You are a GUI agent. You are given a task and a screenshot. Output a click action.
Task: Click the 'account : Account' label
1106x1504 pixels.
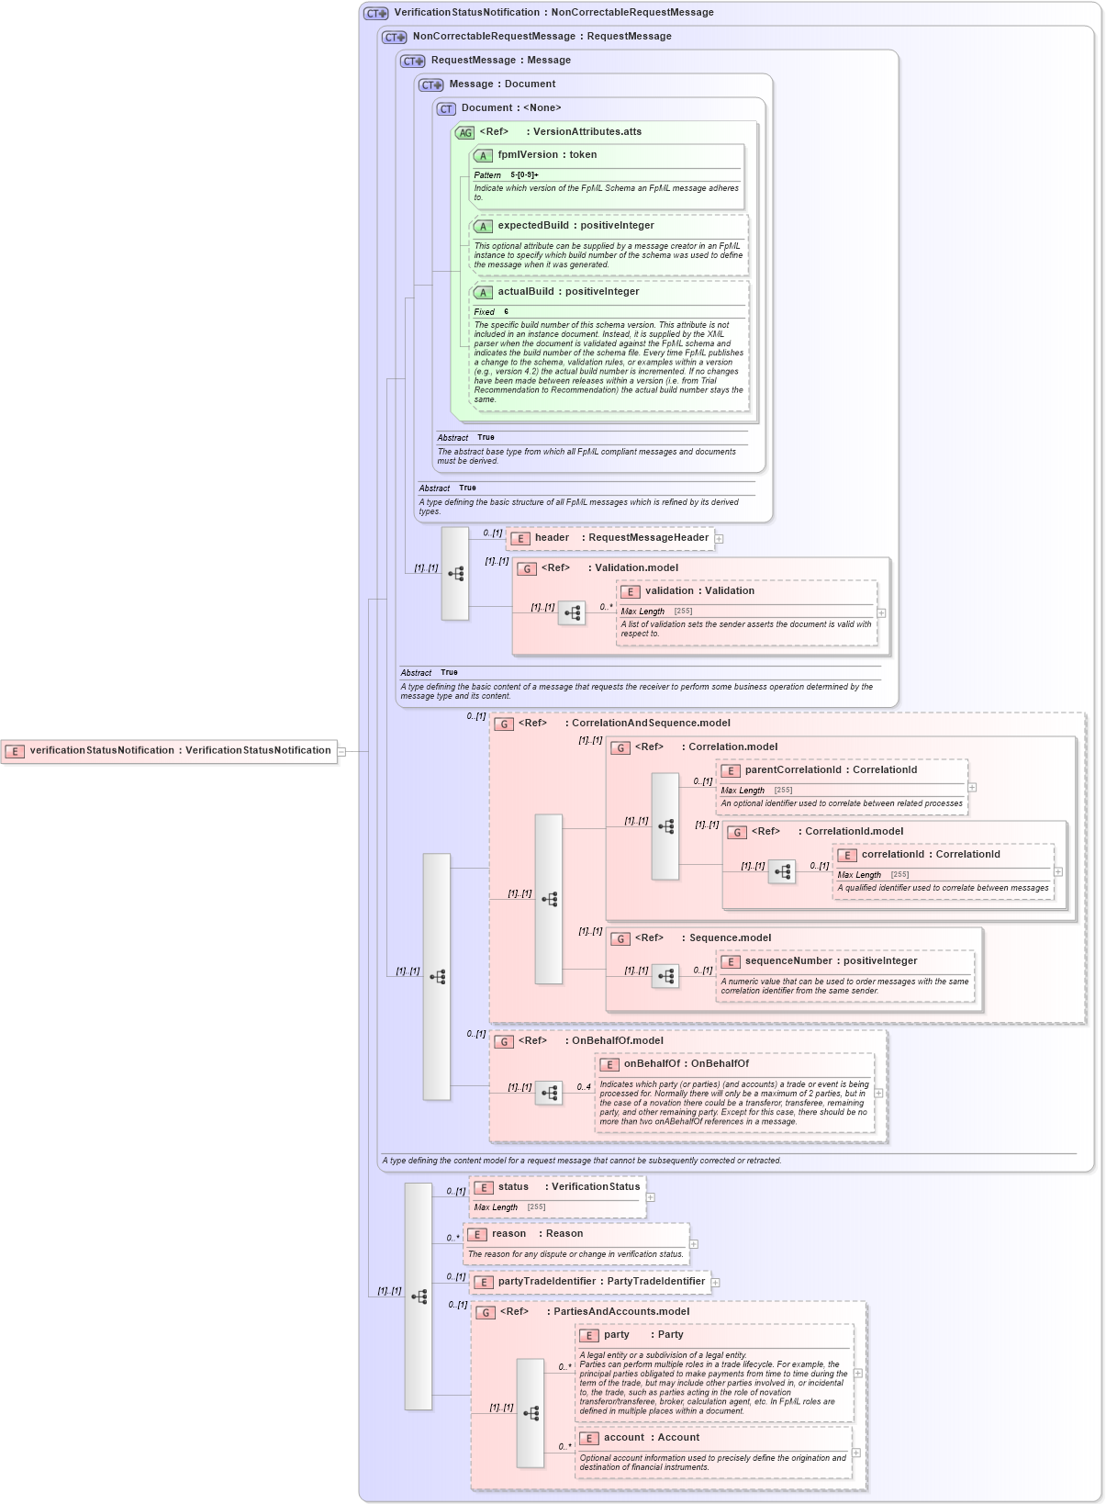652,1438
